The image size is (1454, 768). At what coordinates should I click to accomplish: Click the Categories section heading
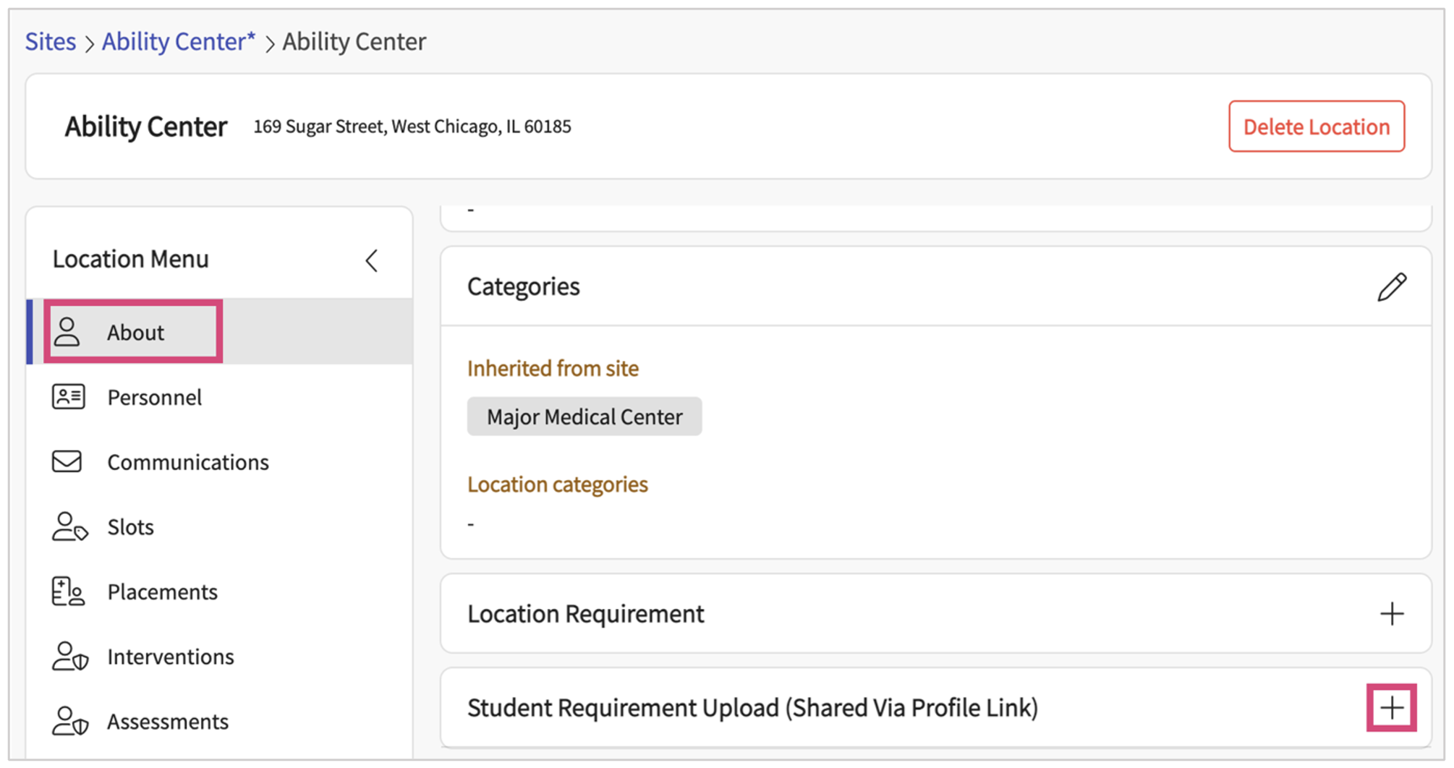click(x=523, y=287)
